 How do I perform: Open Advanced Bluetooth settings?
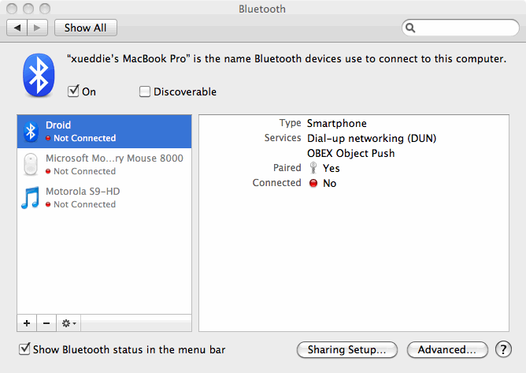pyautogui.click(x=446, y=349)
